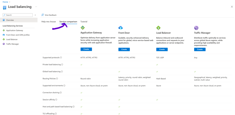Click the Front Door and CDN profiles sidebar icon
The width and height of the screenshot is (235, 115).
[x=4, y=35]
